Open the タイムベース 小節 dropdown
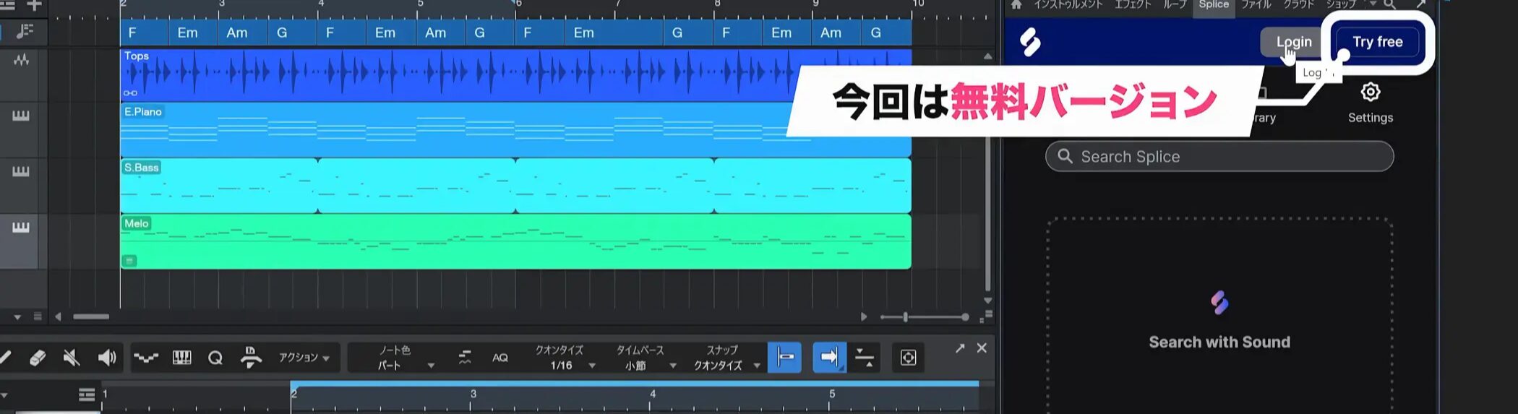This screenshot has height=414, width=1518. 646,366
